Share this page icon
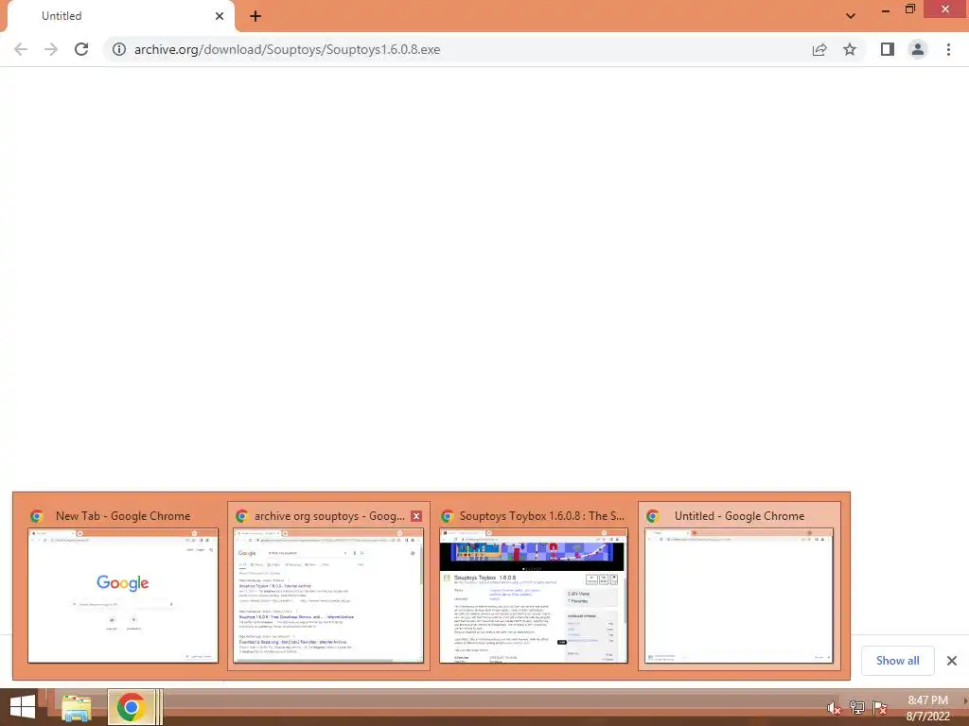 [x=819, y=49]
